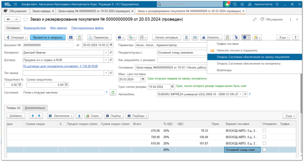Click Подбор button
Image resolution: width=304 pixels, height=162 pixels.
[114, 116]
